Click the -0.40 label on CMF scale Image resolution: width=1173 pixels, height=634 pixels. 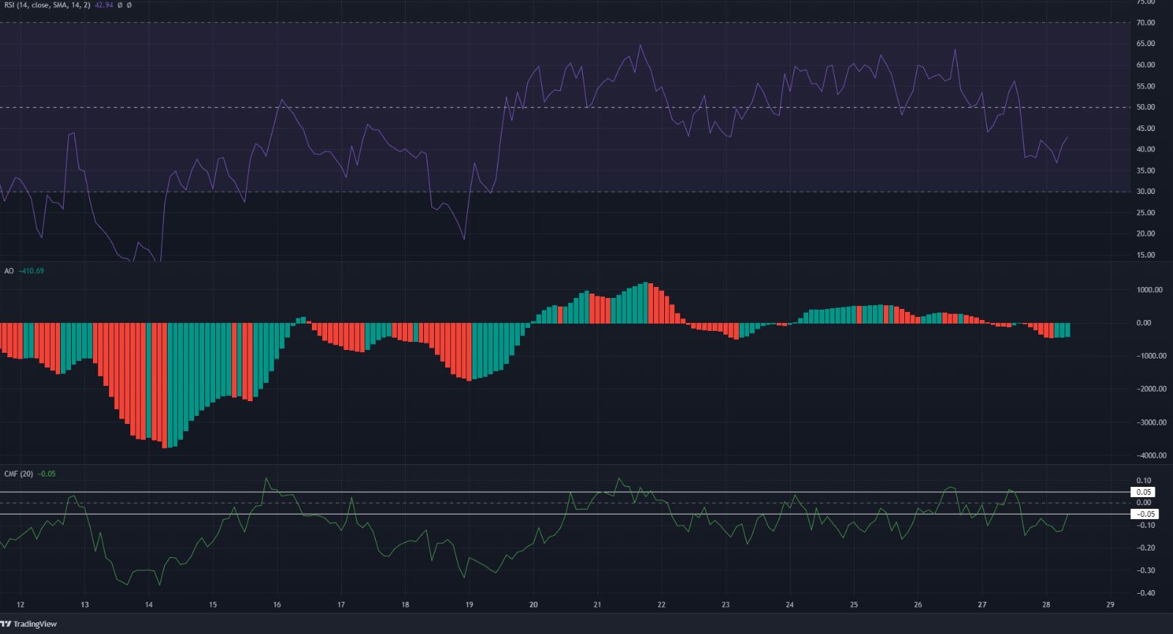click(x=1147, y=593)
